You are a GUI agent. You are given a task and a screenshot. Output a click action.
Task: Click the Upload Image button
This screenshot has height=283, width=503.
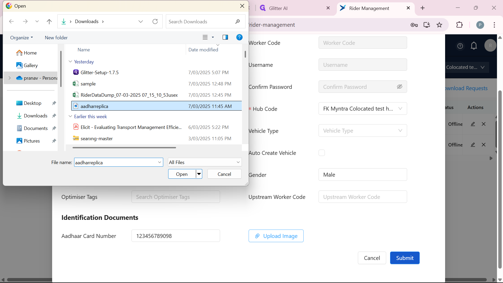click(x=276, y=236)
